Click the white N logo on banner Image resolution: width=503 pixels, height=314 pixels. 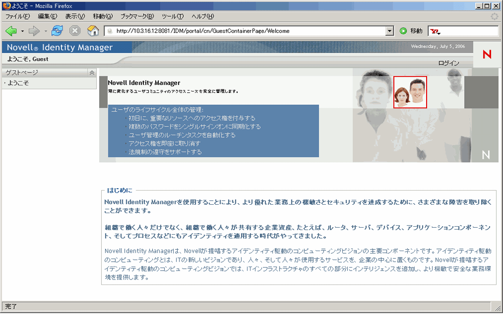(x=486, y=155)
